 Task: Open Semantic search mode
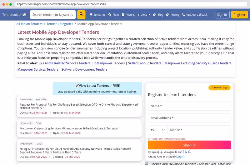coord(97,15)
